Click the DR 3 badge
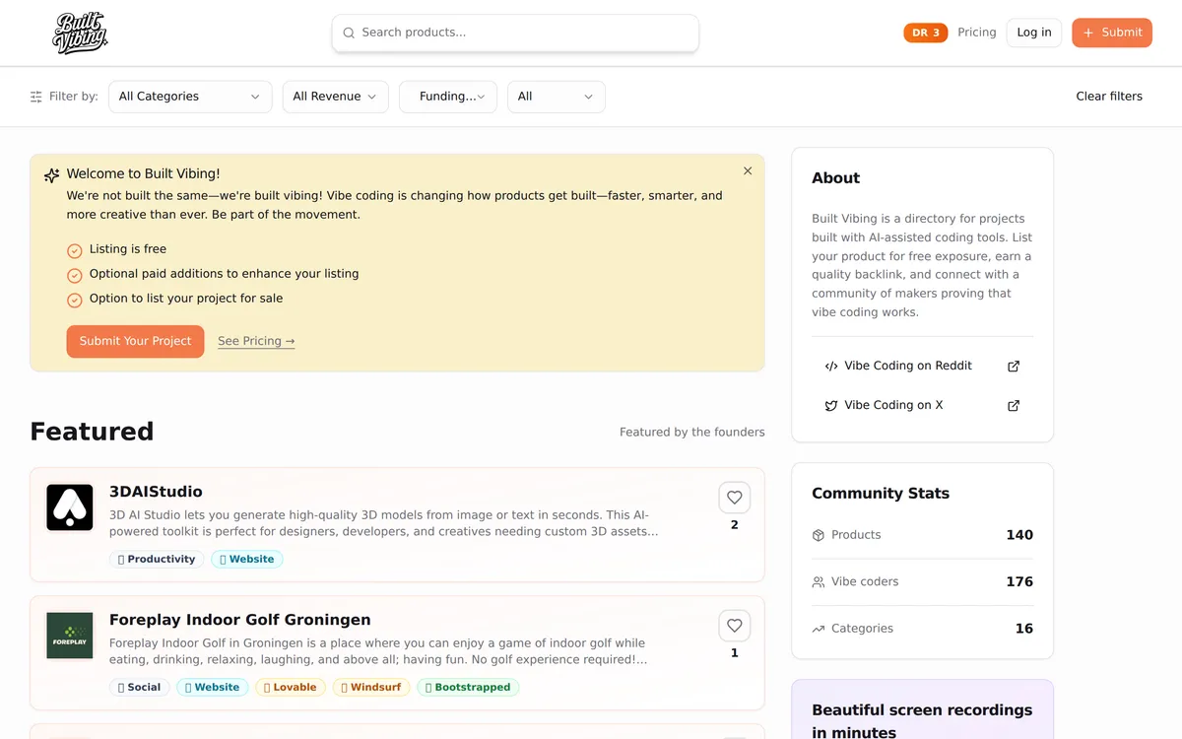The height and width of the screenshot is (739, 1182). click(926, 33)
